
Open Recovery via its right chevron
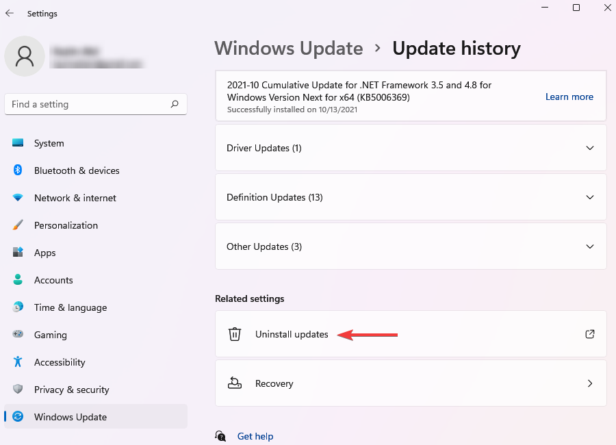coord(590,383)
